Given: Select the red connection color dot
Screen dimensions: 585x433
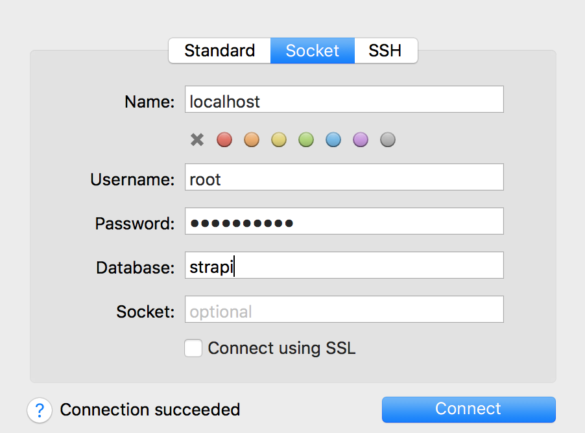Looking at the screenshot, I should (x=224, y=139).
